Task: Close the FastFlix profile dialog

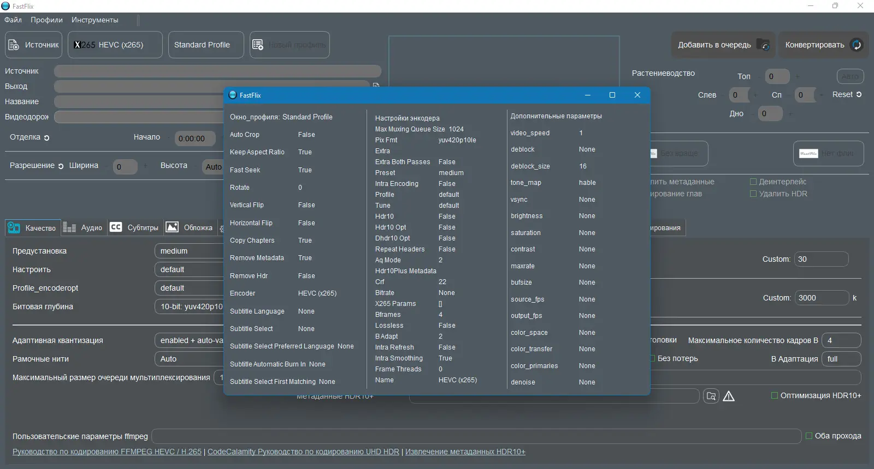Action: [x=637, y=95]
